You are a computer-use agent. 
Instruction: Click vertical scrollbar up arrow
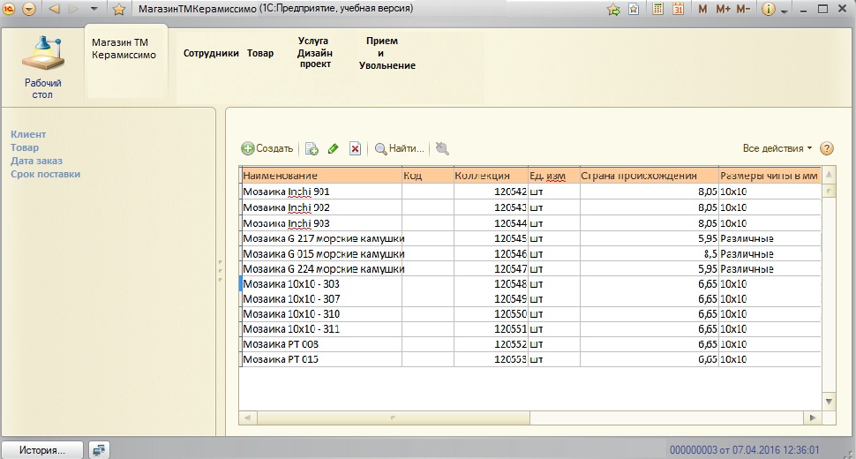829,175
